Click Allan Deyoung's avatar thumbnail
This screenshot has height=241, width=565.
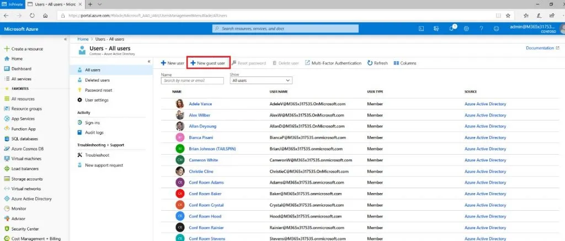180,126
